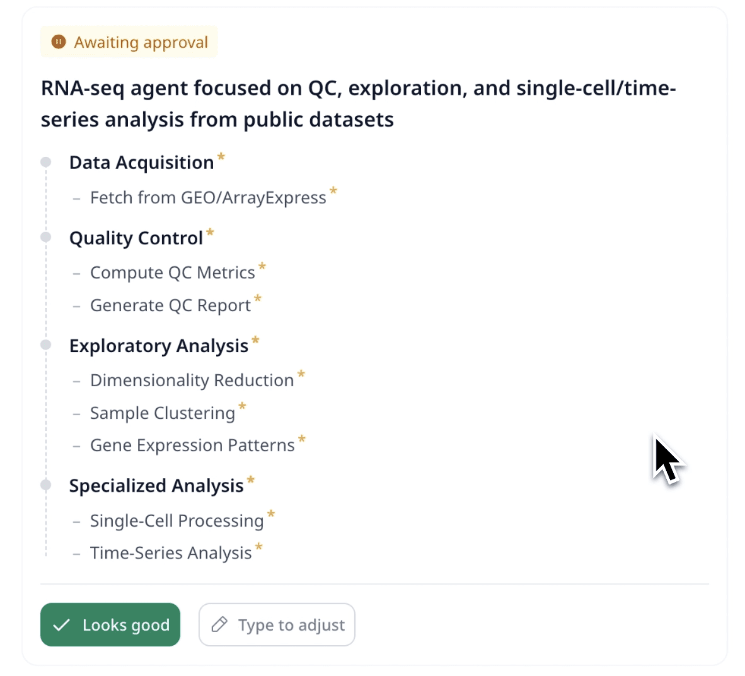Click the Specialized Analysis timeline dot
The width and height of the screenshot is (745, 676).
click(x=46, y=484)
